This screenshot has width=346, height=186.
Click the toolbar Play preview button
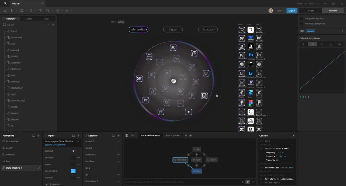click(67, 11)
